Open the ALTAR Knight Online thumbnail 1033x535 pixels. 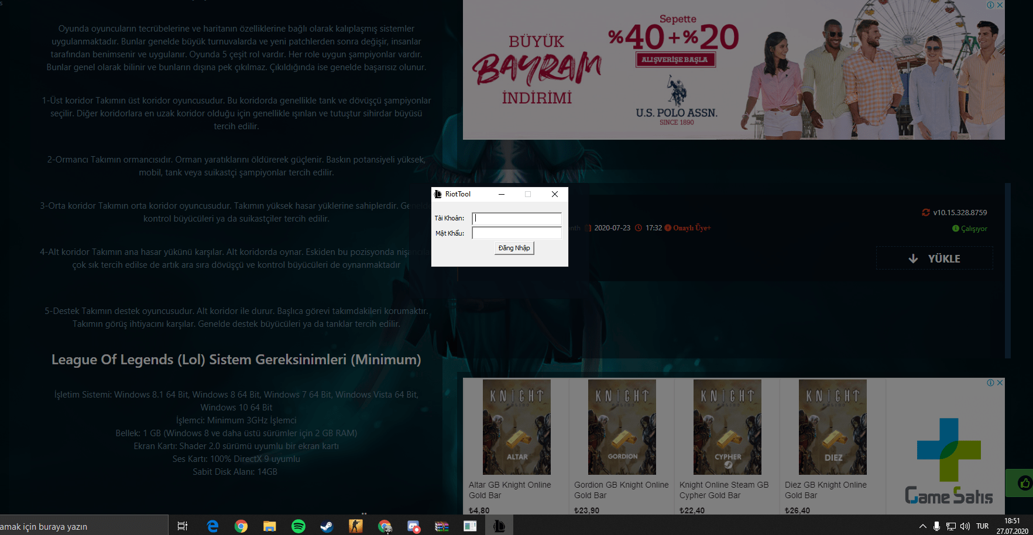tap(517, 427)
